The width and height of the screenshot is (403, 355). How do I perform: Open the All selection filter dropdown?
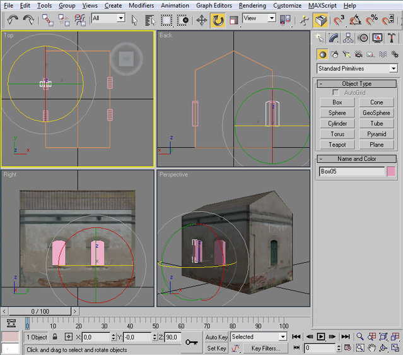click(108, 18)
